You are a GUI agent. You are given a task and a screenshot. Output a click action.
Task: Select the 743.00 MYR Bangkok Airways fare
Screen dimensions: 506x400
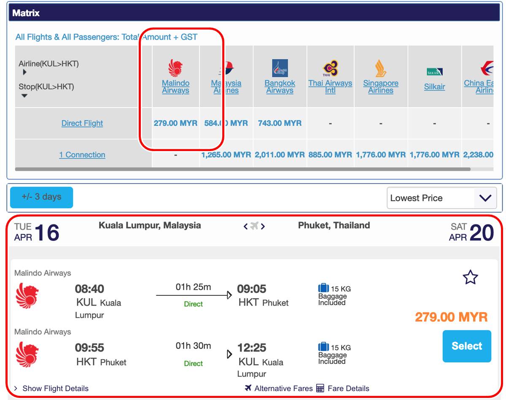point(280,123)
